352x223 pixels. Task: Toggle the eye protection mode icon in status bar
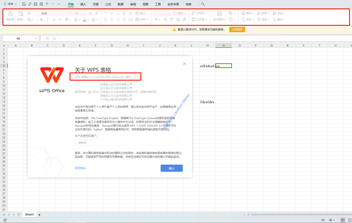[323, 220]
